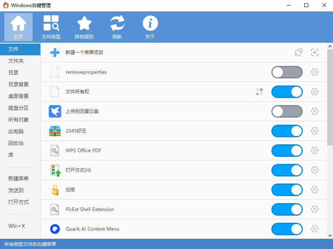Disable the 文件所有权 toggle
333x249 pixels.
pos(287,92)
